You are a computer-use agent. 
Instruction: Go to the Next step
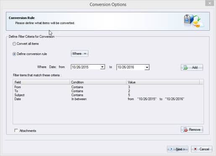[x=177, y=149]
